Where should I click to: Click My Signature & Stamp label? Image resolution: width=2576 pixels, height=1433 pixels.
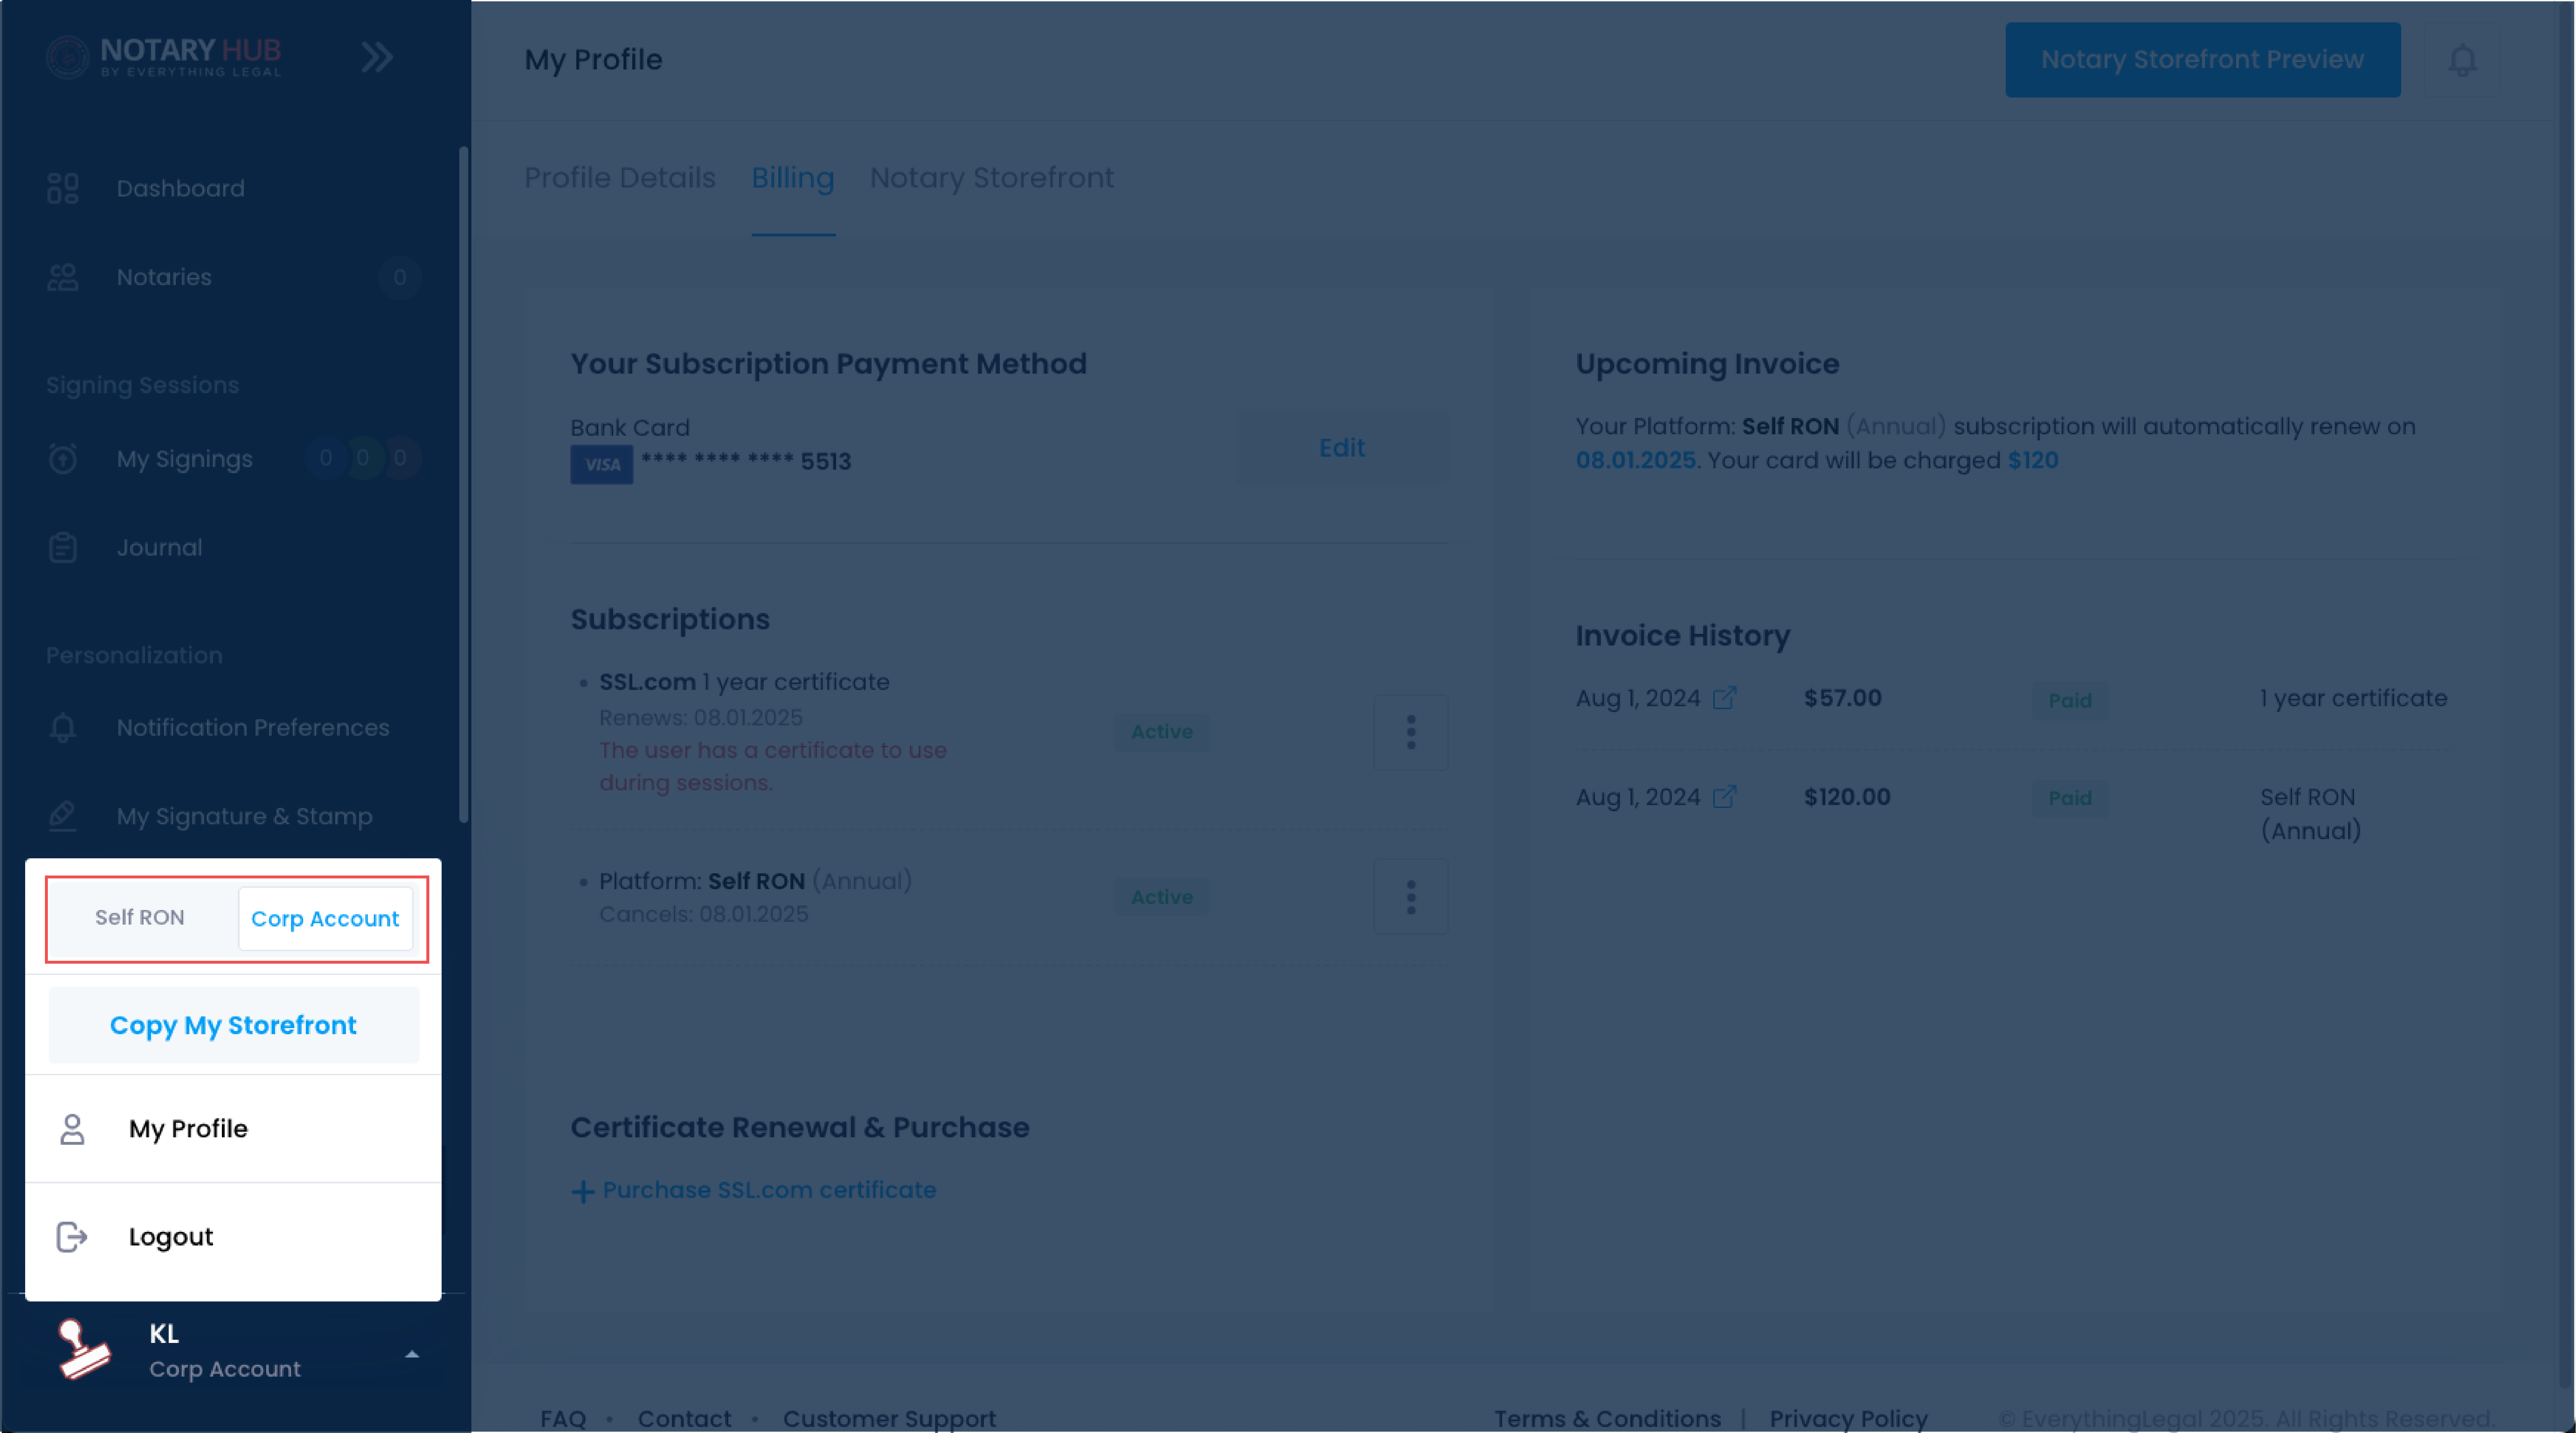(x=245, y=816)
